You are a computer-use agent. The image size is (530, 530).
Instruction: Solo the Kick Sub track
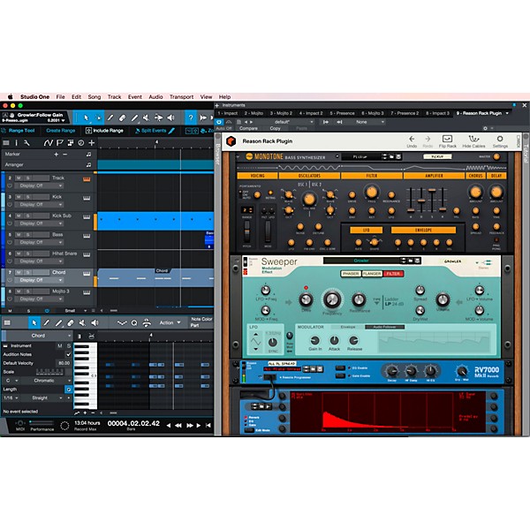click(x=28, y=216)
